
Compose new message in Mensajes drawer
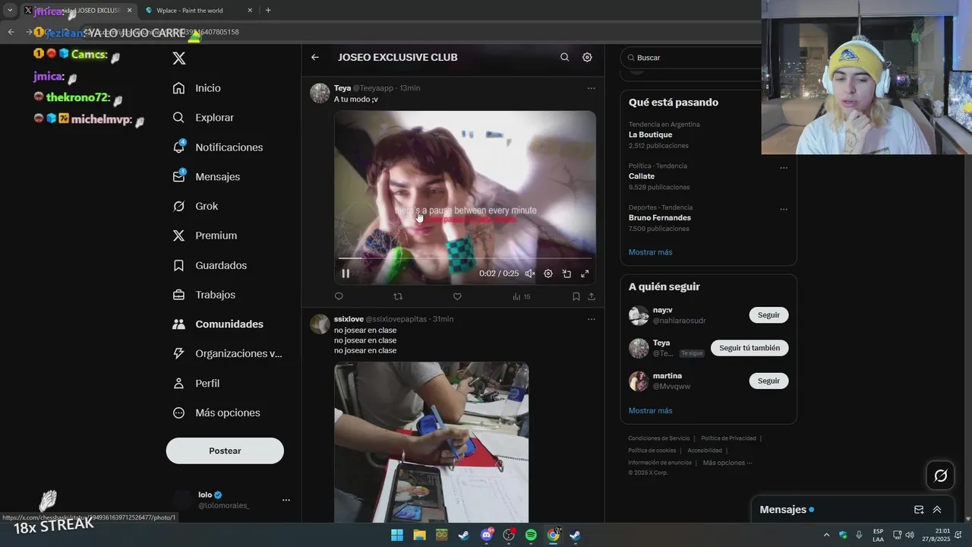[x=919, y=510]
